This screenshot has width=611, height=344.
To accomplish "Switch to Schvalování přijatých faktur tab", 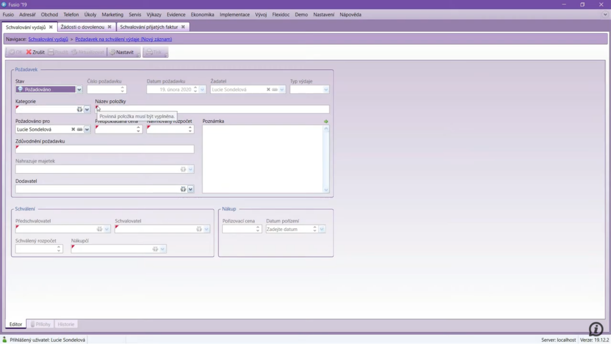I will tap(149, 27).
